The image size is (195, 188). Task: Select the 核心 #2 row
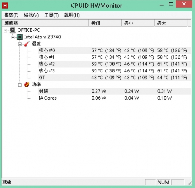click(115, 64)
